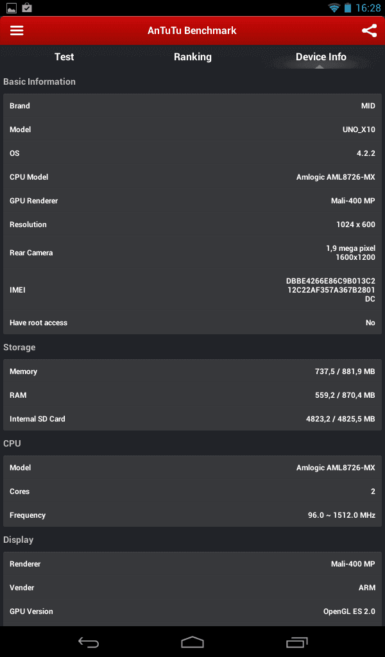This screenshot has height=657, width=385.
Task: Select the IMEI row
Action: coord(193,289)
